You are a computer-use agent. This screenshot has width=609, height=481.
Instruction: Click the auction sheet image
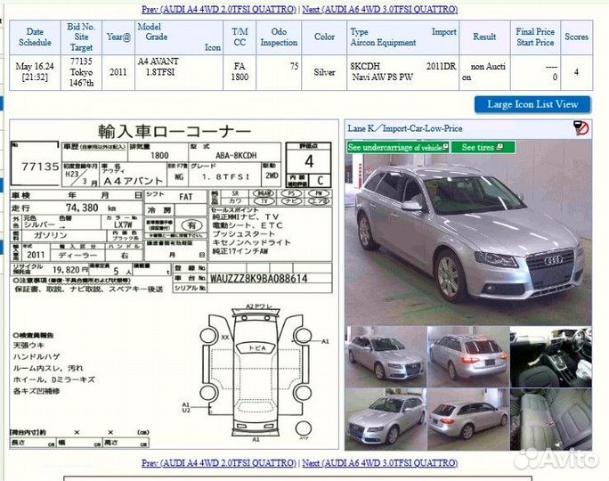(x=174, y=284)
